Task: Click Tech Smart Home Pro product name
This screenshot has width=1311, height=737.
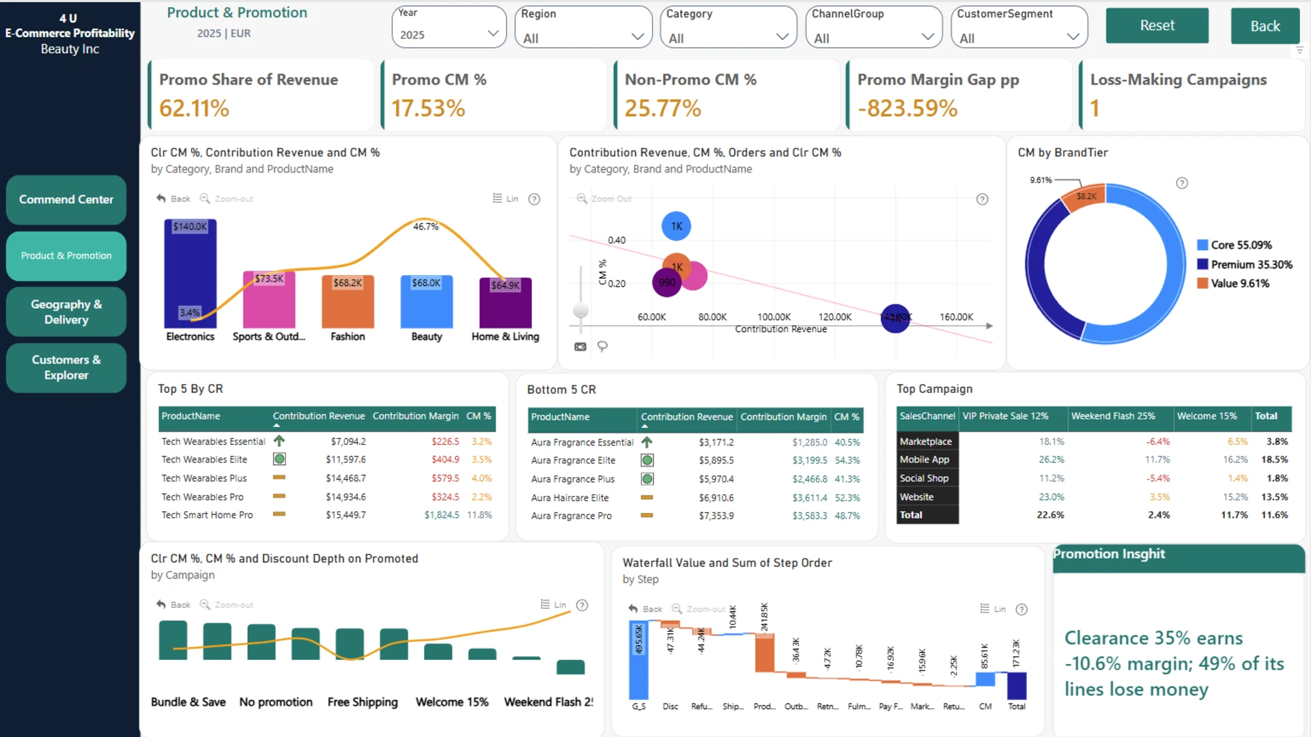Action: [x=207, y=515]
